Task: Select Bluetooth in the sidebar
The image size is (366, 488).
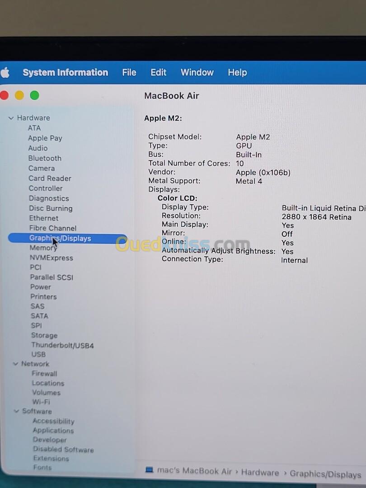Action: pos(45,158)
